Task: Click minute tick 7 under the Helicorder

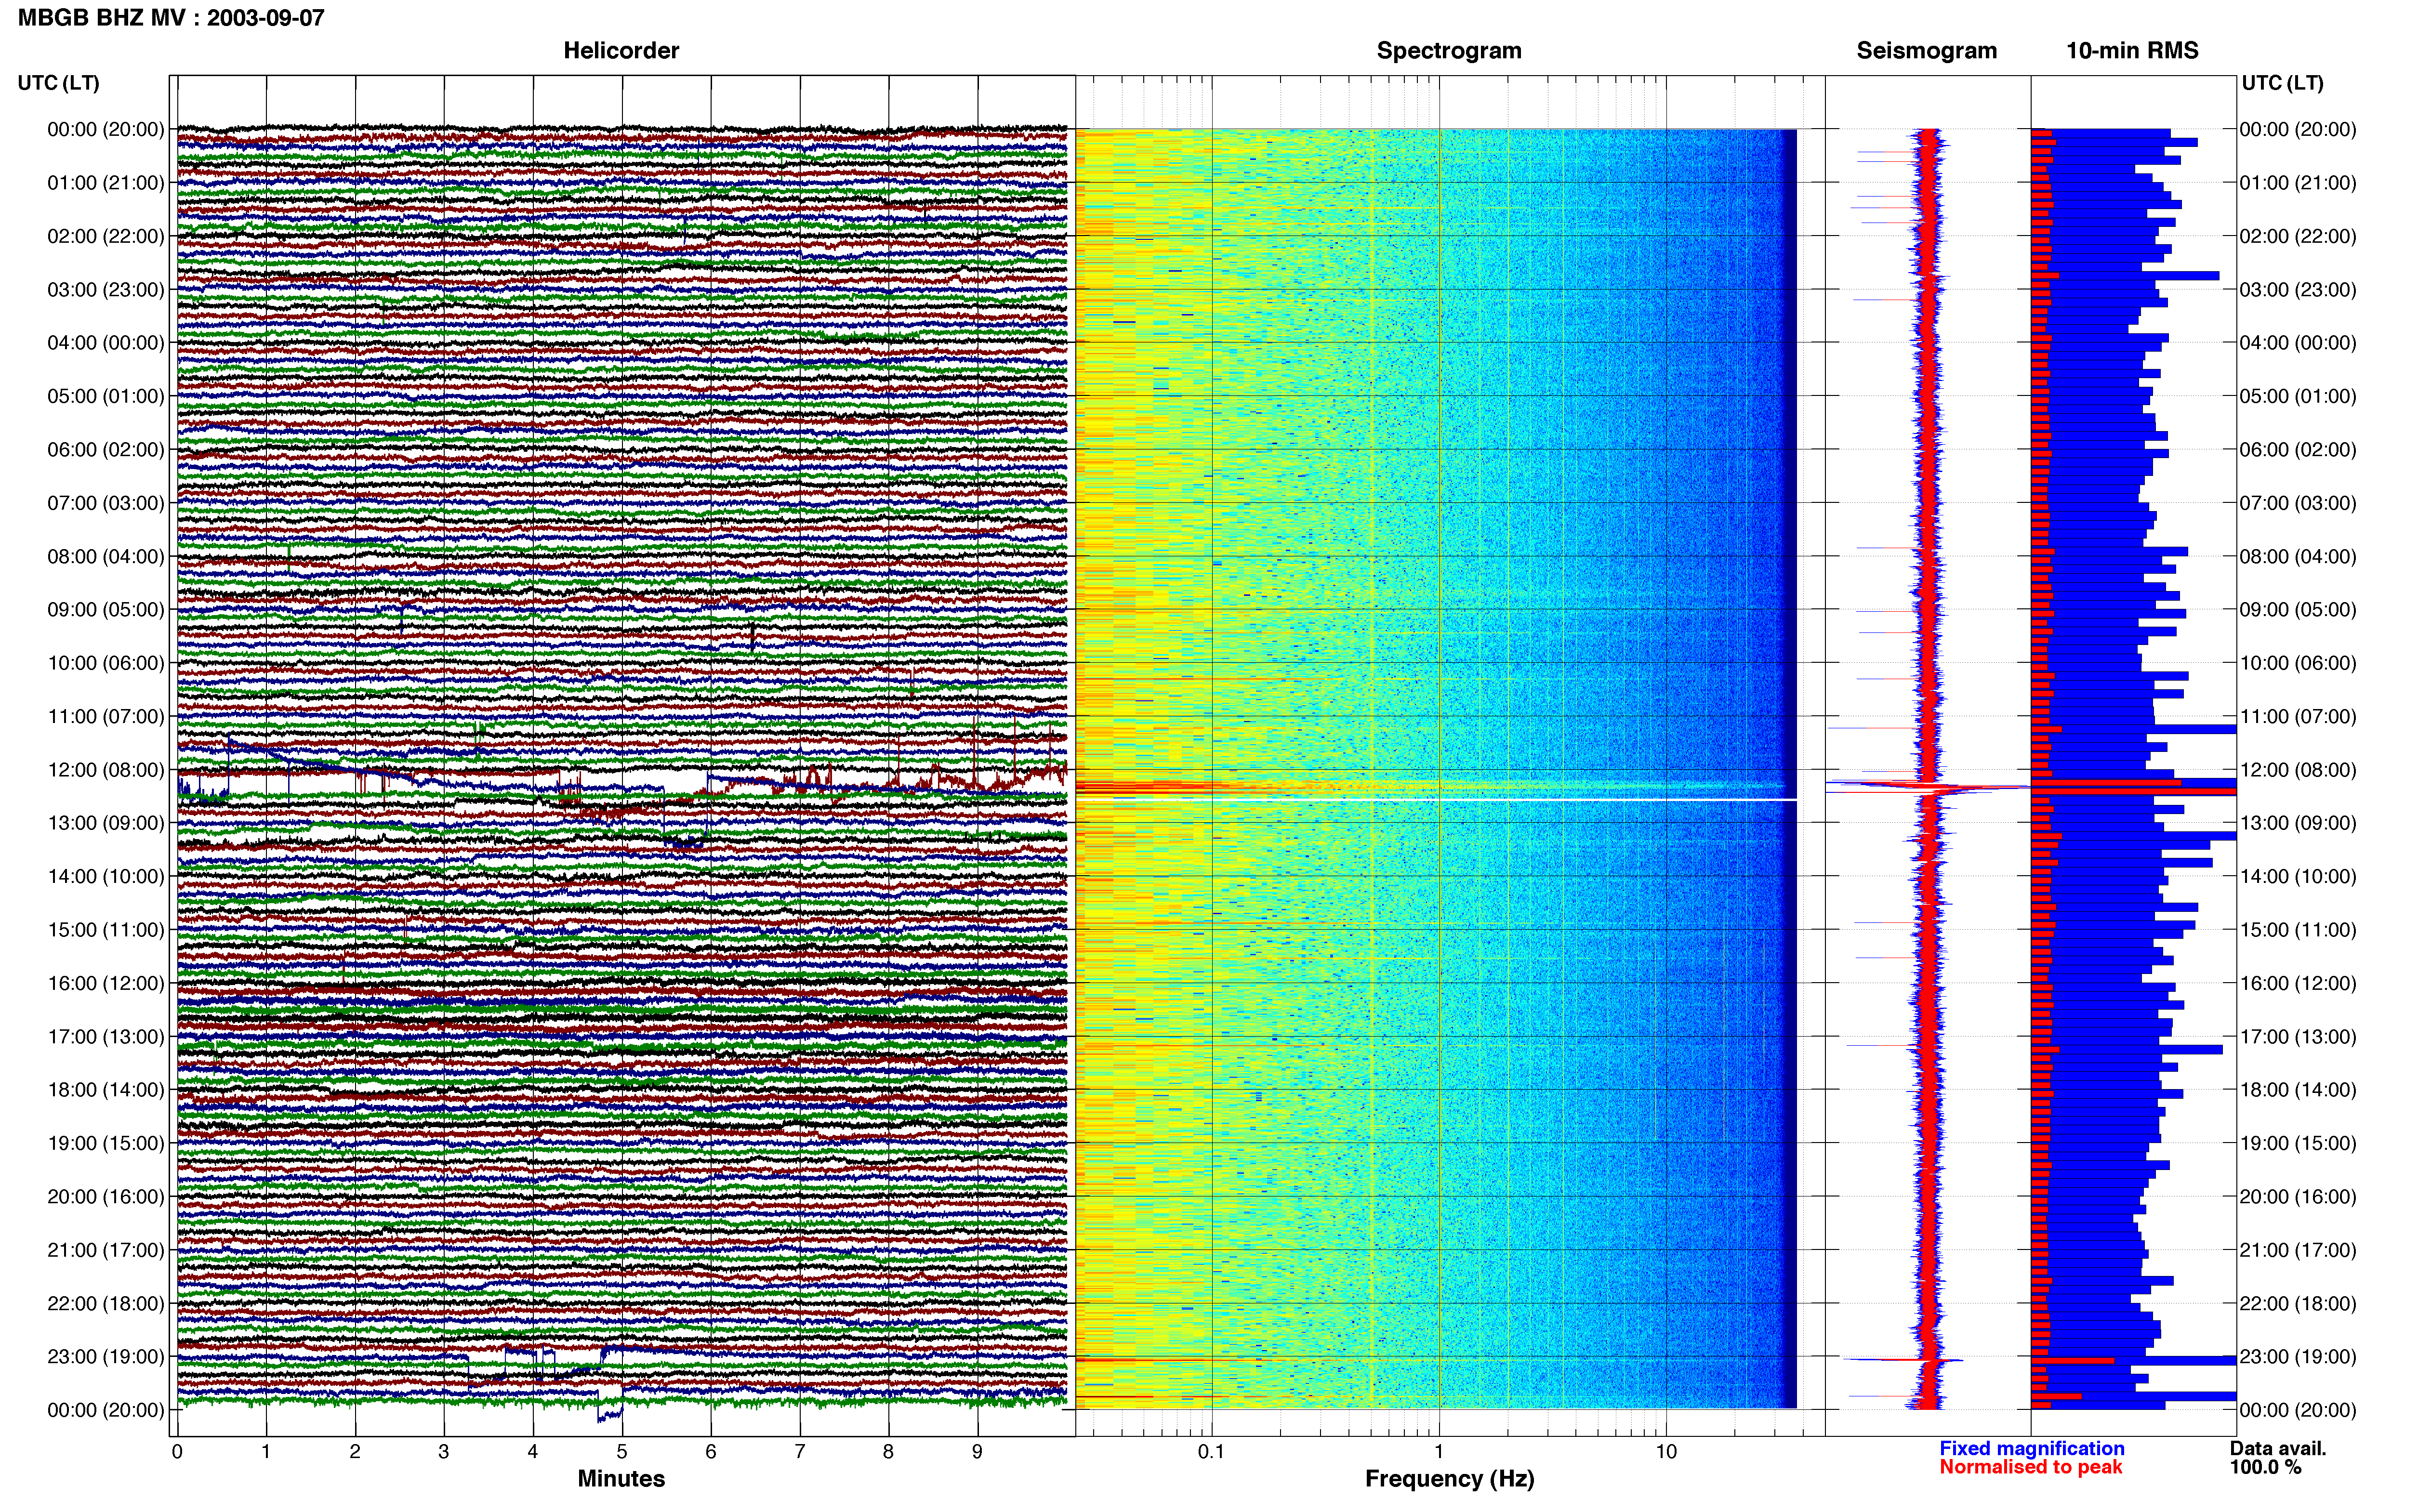Action: 800,1452
